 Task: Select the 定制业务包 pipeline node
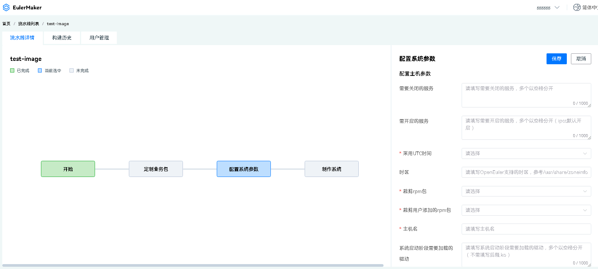[x=156, y=169]
